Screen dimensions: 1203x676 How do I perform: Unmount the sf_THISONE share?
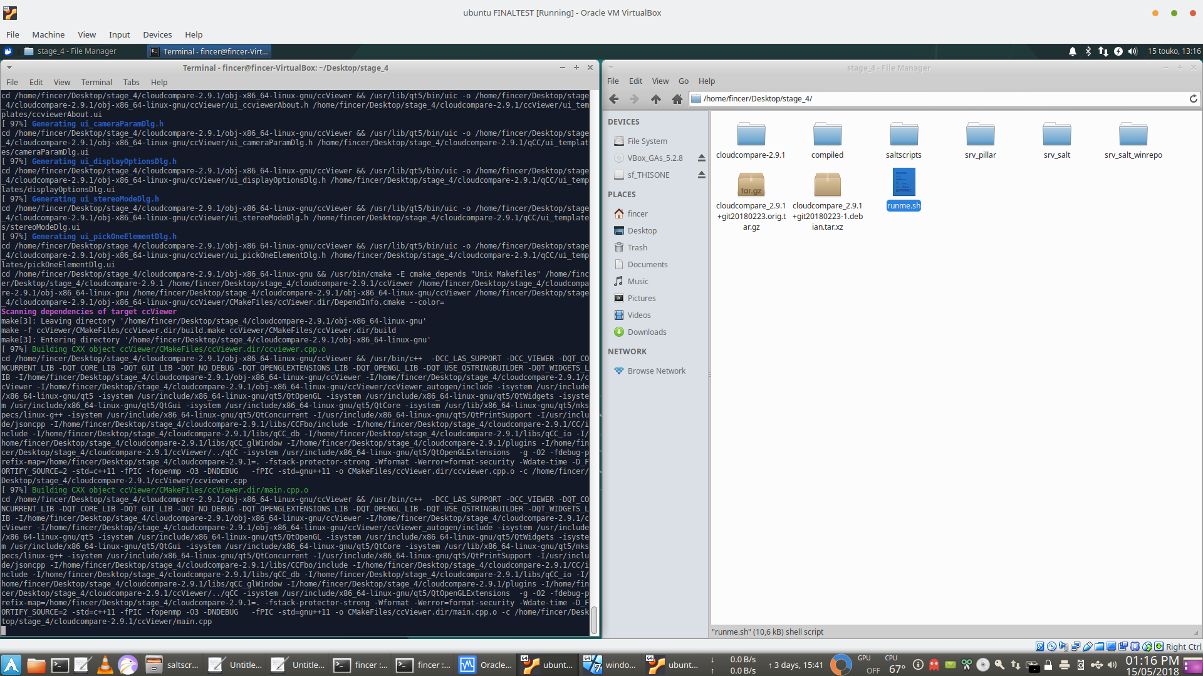tap(702, 175)
